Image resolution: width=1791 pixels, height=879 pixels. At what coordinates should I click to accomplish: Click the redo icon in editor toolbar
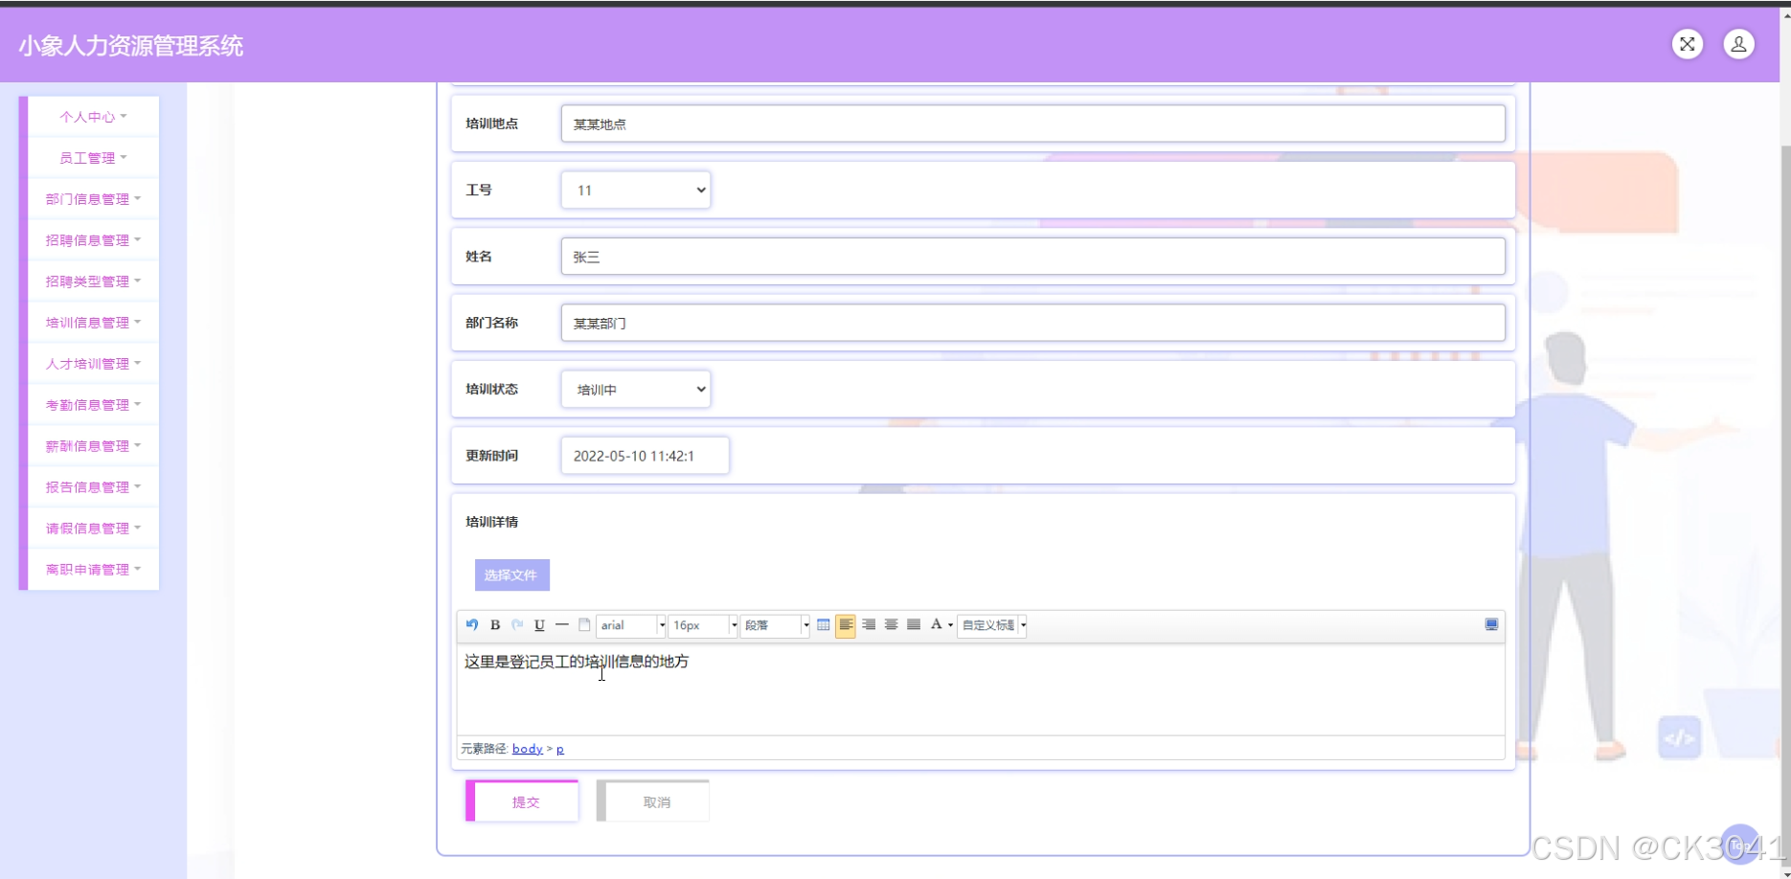point(517,625)
